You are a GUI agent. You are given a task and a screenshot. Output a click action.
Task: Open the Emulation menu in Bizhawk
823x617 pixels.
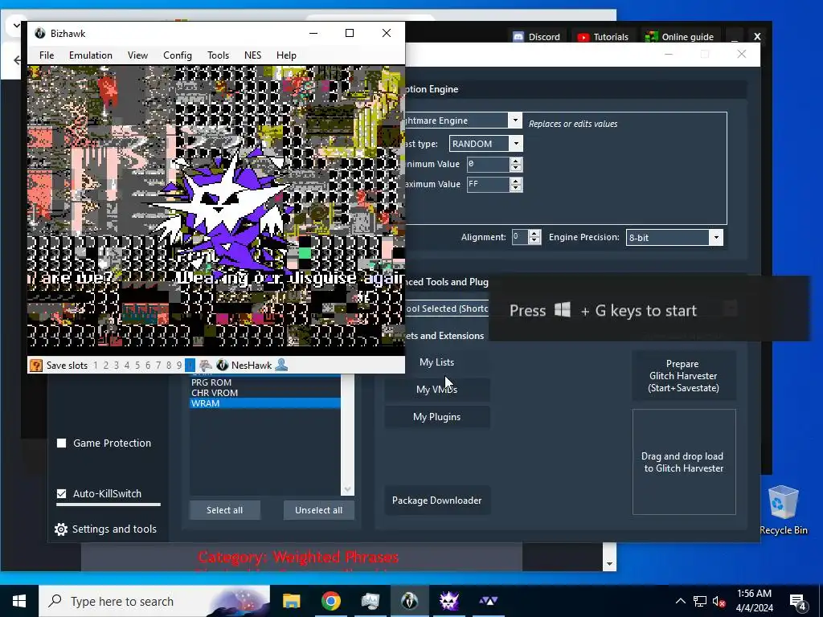(x=90, y=55)
